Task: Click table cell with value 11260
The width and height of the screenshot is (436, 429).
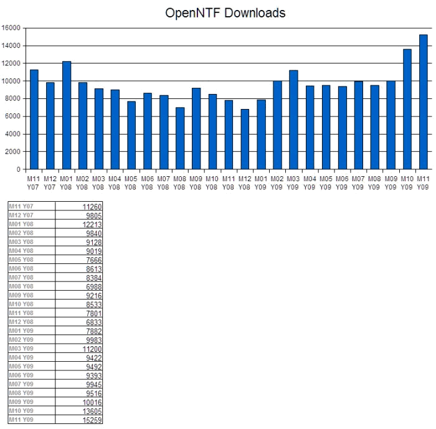Action: 78,206
